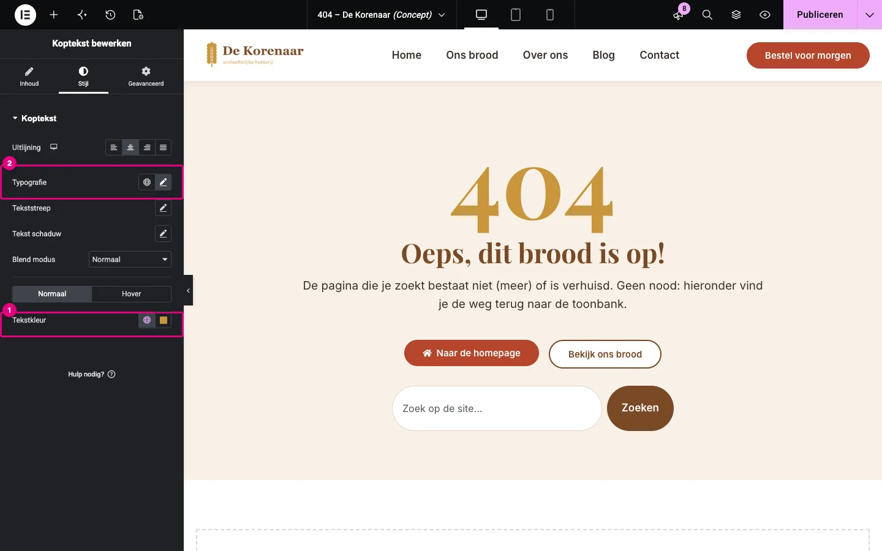Add a new element with plus icon
Viewport: 882px width, 551px height.
click(x=54, y=15)
